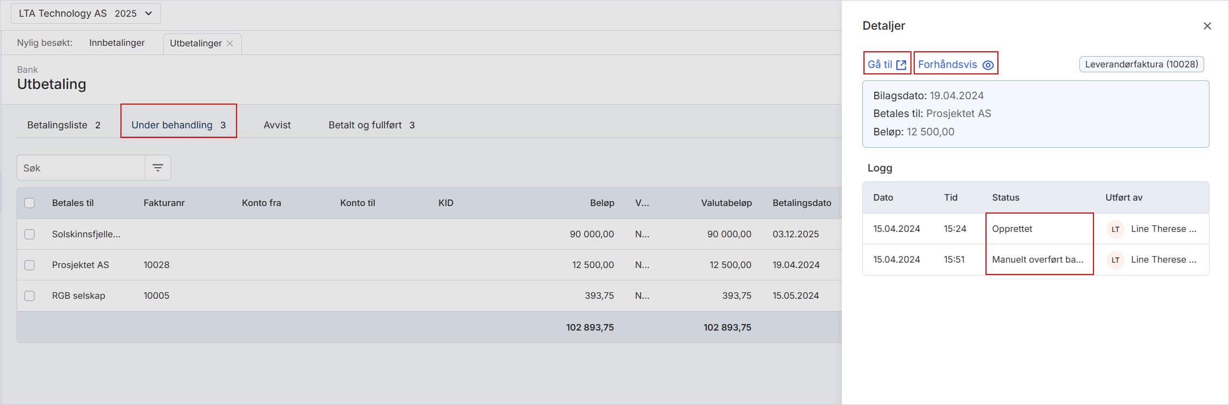
Task: Select the Avvist tab
Action: tap(277, 125)
